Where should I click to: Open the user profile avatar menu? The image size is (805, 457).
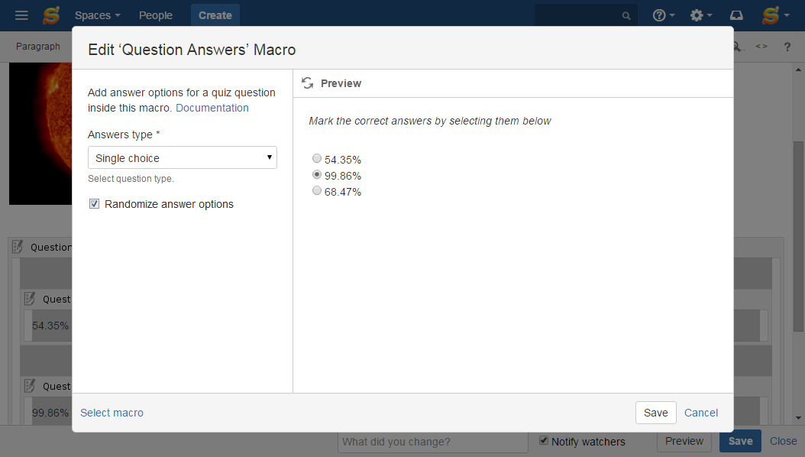[x=775, y=15]
